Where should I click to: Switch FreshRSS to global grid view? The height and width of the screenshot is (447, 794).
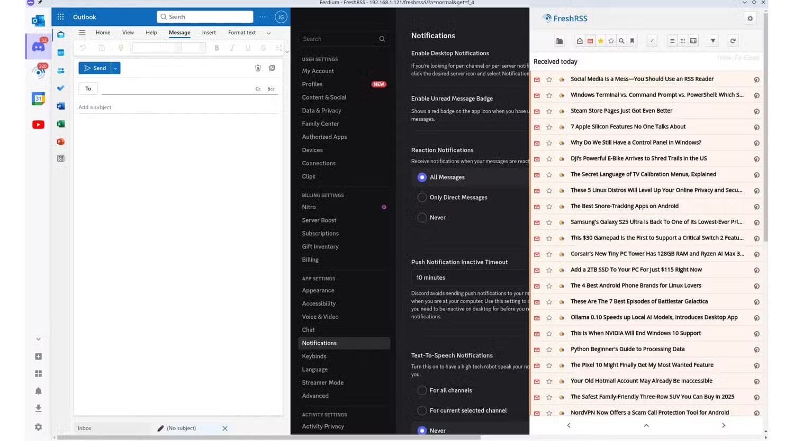pyautogui.click(x=683, y=41)
